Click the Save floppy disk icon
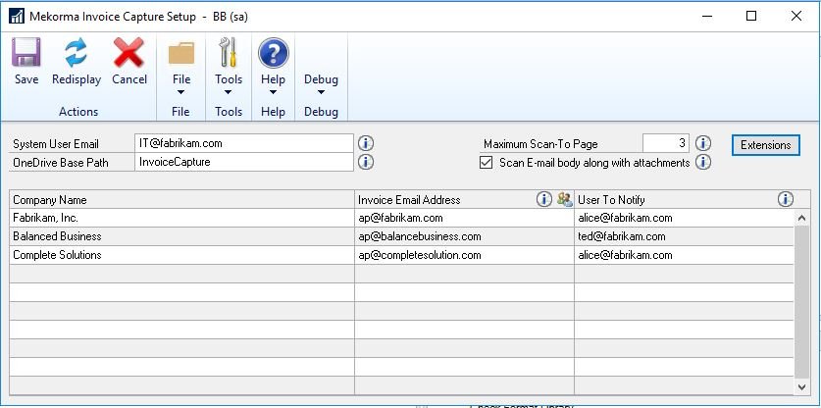 point(26,52)
